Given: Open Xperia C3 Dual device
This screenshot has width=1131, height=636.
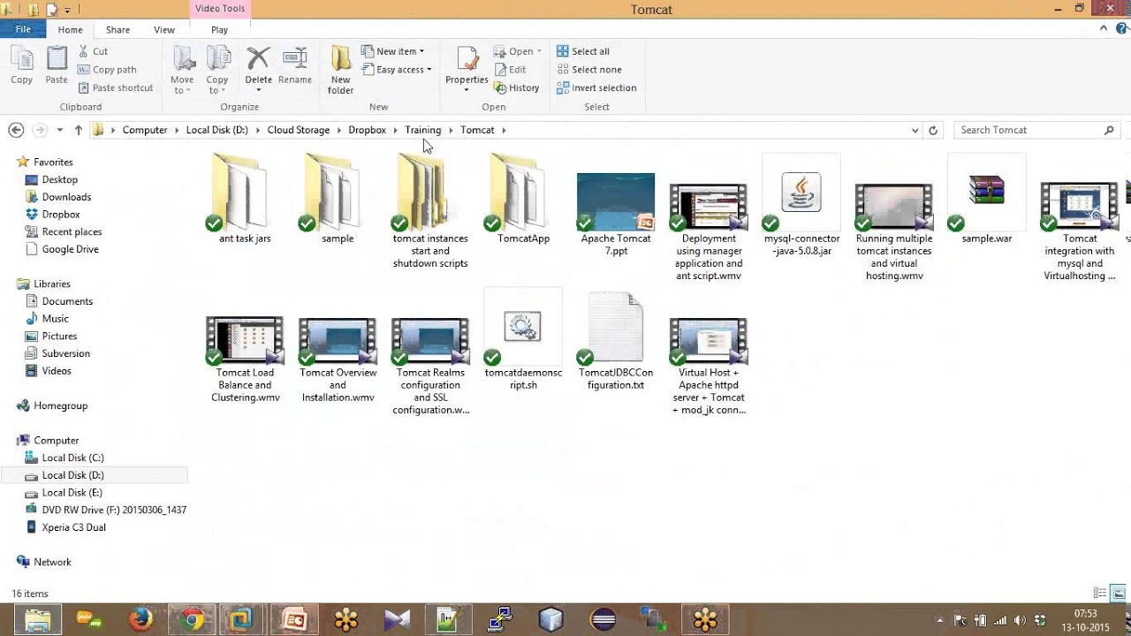Looking at the screenshot, I should [x=73, y=527].
